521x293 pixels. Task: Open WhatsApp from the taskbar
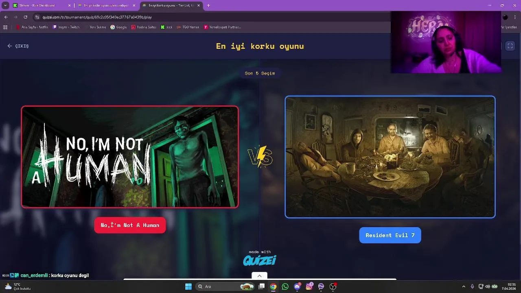[x=285, y=286]
